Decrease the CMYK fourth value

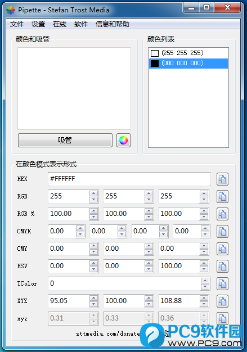pos(205,234)
